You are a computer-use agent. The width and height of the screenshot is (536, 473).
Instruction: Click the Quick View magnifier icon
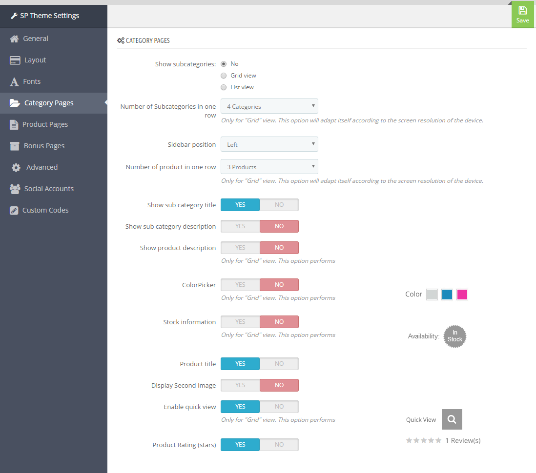452,419
